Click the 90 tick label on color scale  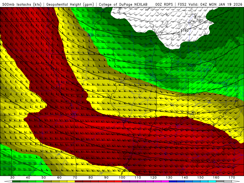coord(106,178)
